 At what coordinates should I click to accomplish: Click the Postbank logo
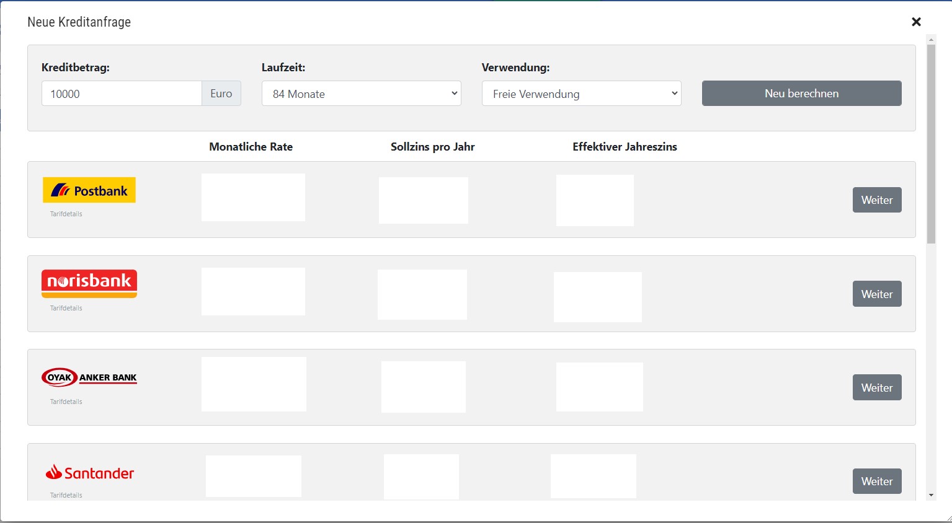point(89,190)
